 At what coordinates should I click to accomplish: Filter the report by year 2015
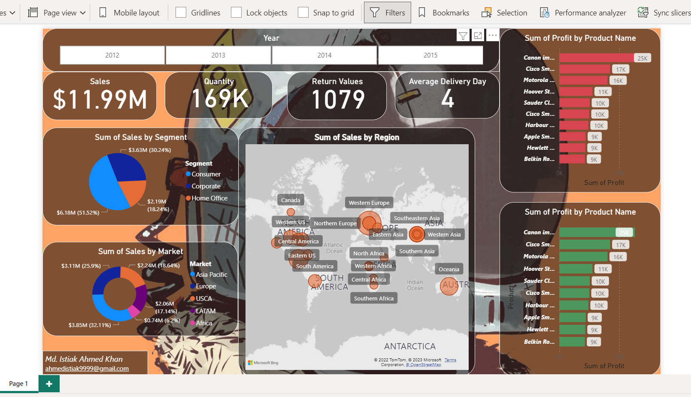pos(430,55)
